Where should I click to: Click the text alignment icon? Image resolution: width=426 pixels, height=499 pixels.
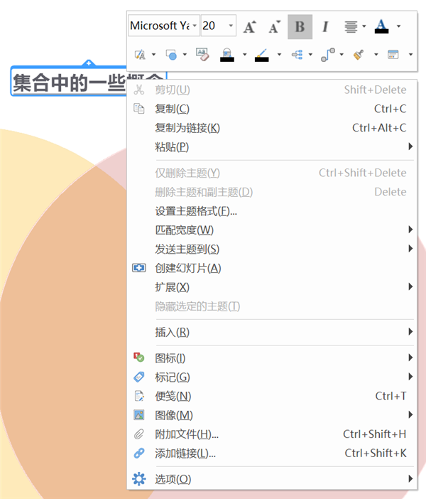[x=351, y=27]
